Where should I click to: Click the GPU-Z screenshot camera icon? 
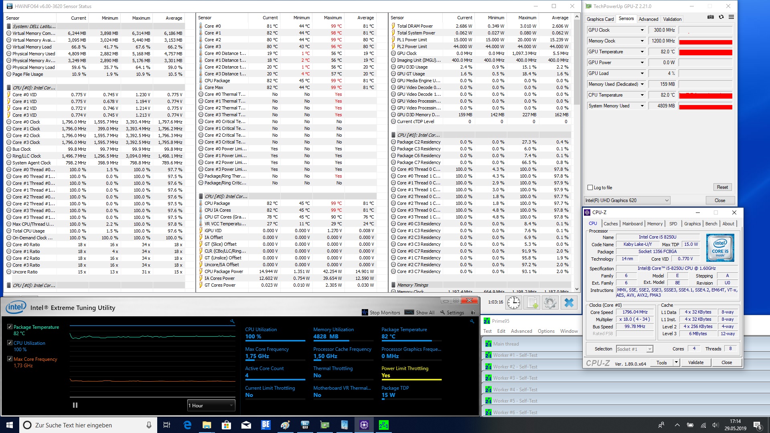711,17
